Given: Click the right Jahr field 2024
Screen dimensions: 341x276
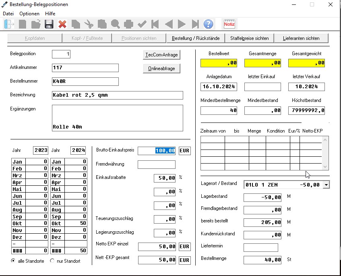Looking at the screenshot, I should [78, 150].
